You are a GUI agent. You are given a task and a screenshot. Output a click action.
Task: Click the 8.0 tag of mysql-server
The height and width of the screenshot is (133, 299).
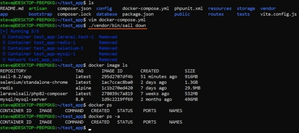click(79, 99)
